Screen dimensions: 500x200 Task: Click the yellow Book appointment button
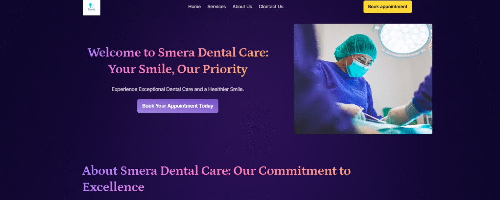pos(388,7)
